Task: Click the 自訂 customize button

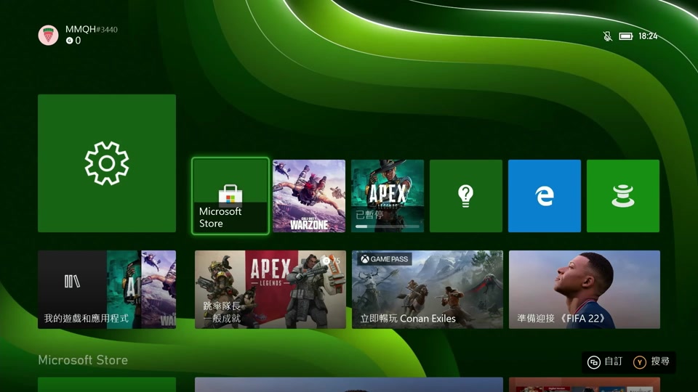Action: [604, 362]
